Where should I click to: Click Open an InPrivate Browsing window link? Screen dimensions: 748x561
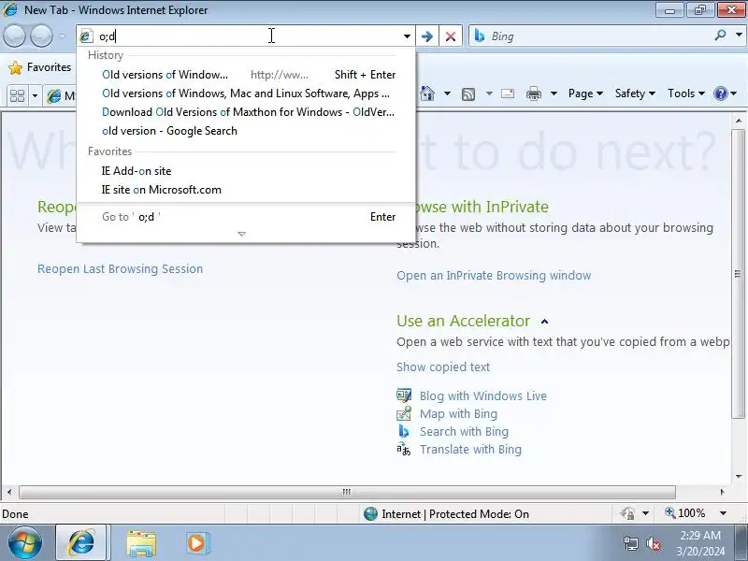pos(494,276)
